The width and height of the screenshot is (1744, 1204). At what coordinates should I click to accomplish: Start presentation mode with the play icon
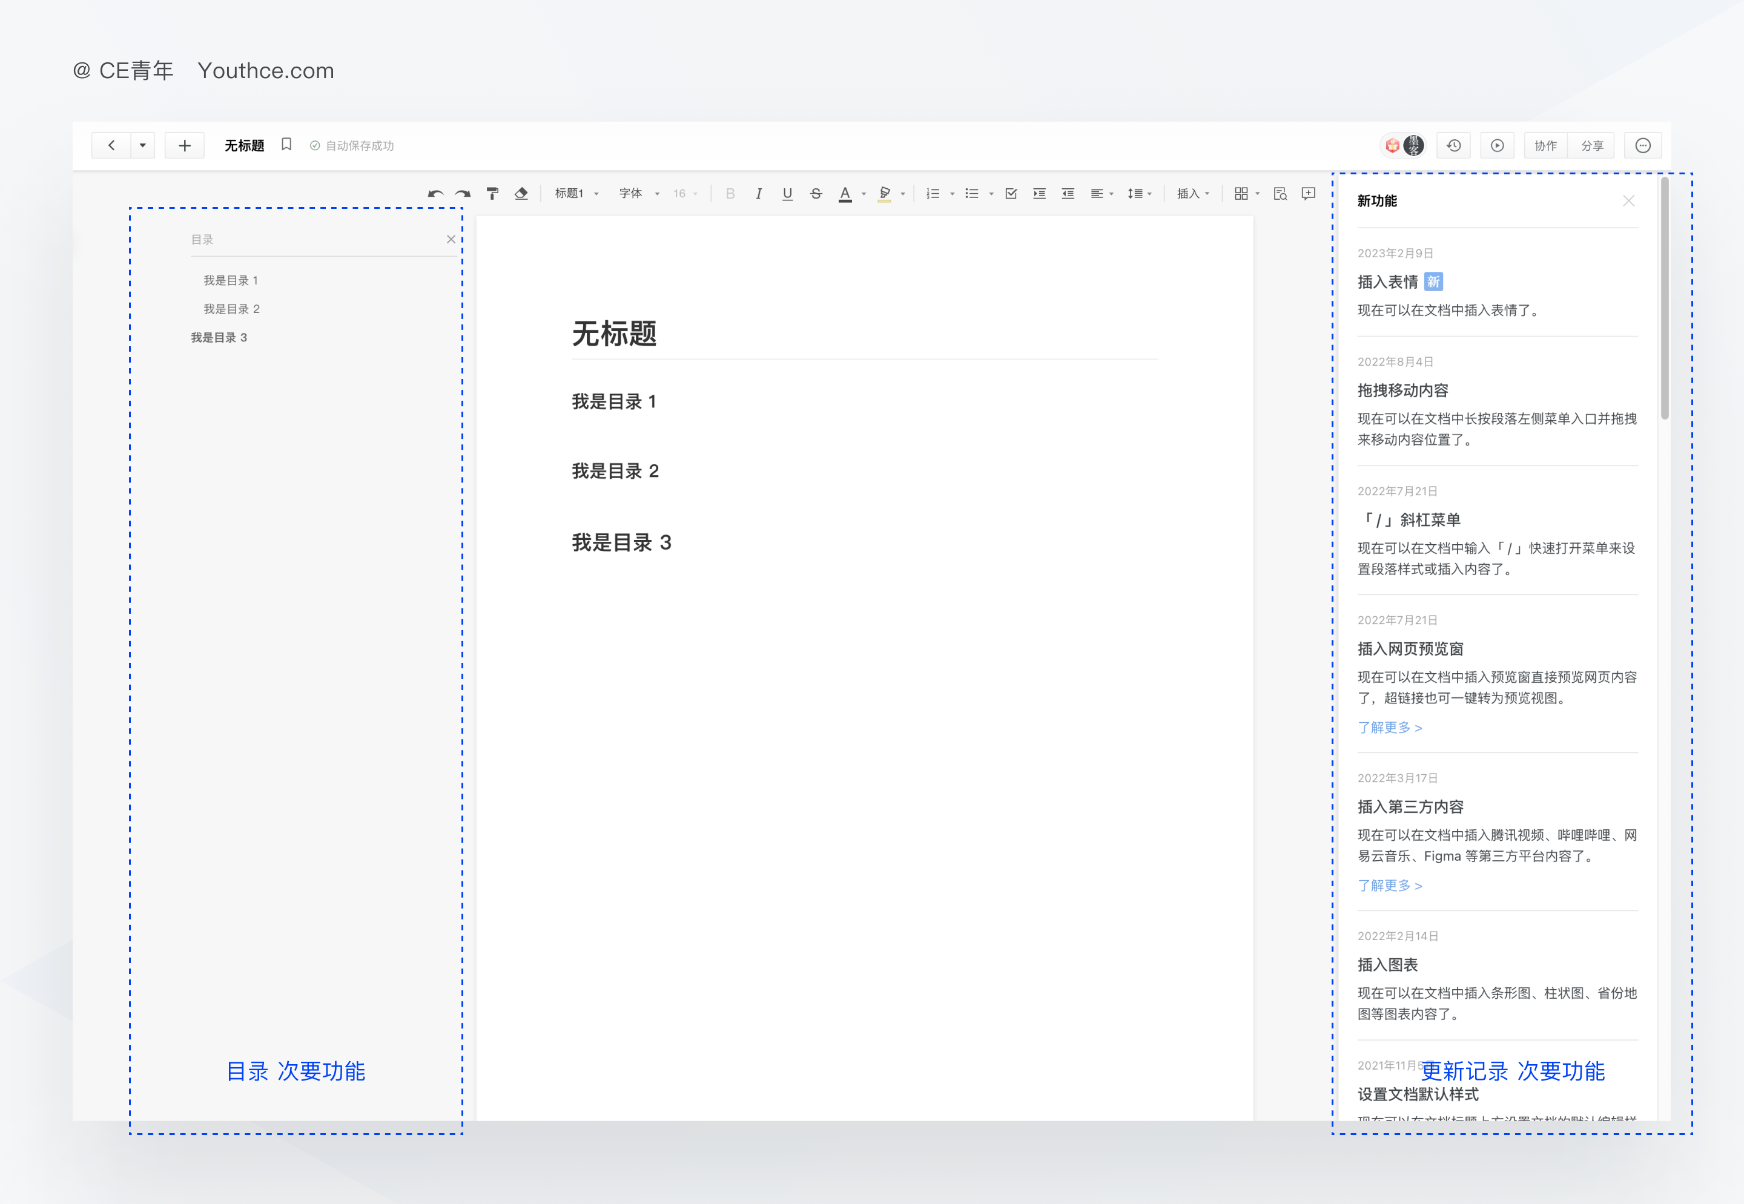[1497, 146]
